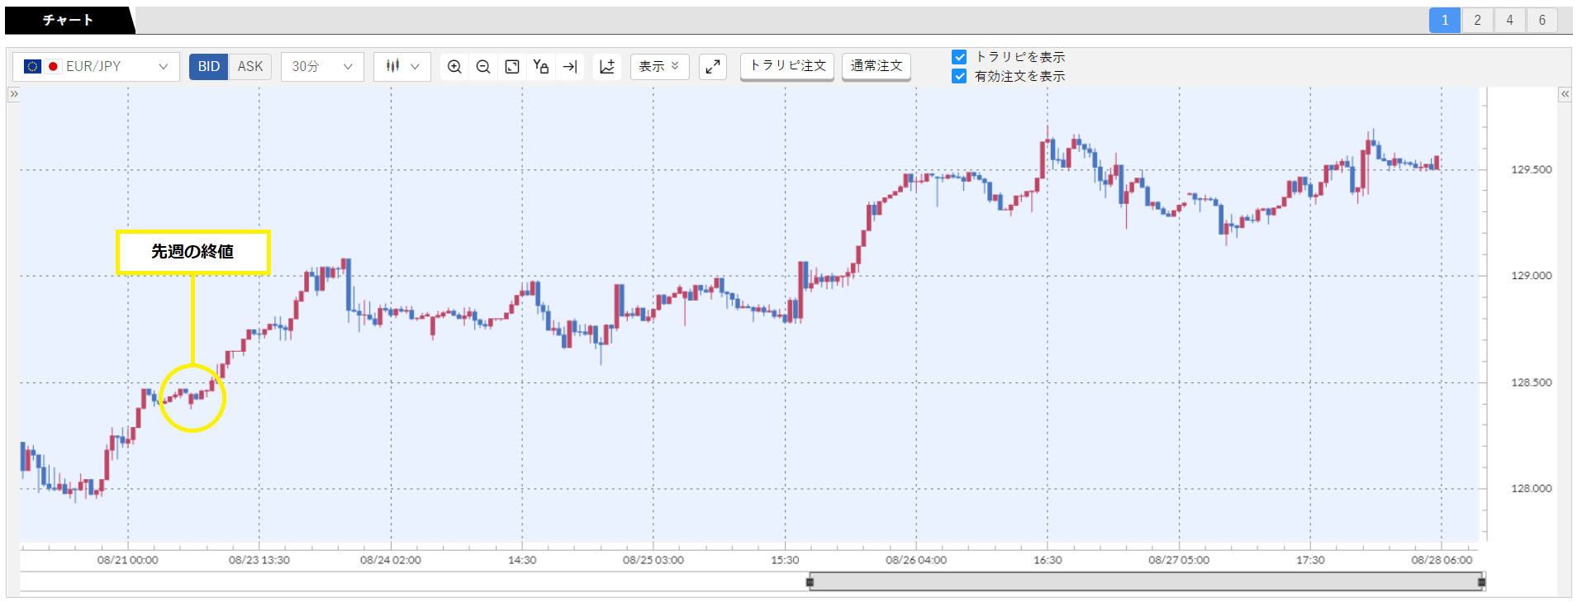Select chart layout 1
The image size is (1582, 607).
tap(1445, 21)
